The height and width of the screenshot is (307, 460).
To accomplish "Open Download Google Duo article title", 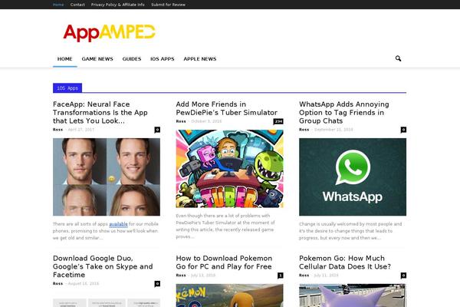I will pyautogui.click(x=103, y=266).
